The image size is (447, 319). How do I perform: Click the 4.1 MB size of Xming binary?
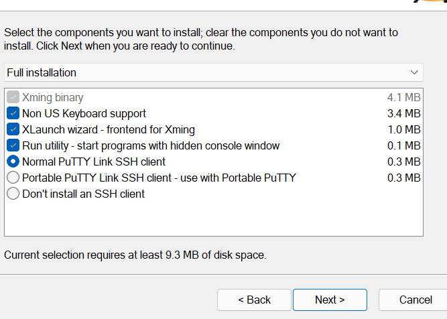click(403, 97)
